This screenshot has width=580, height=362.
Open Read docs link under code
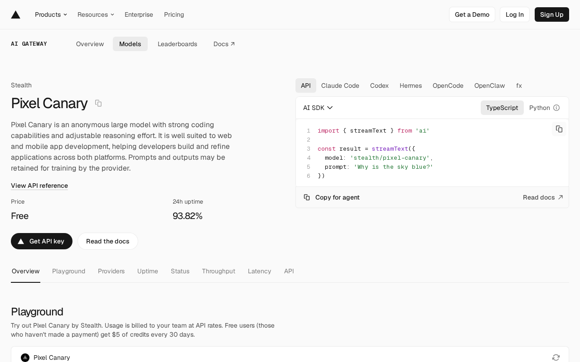543,197
